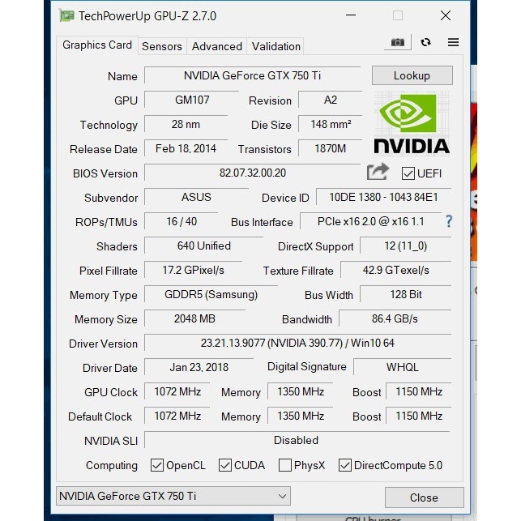
Task: Click the GPU value GM107
Action: coord(192,100)
